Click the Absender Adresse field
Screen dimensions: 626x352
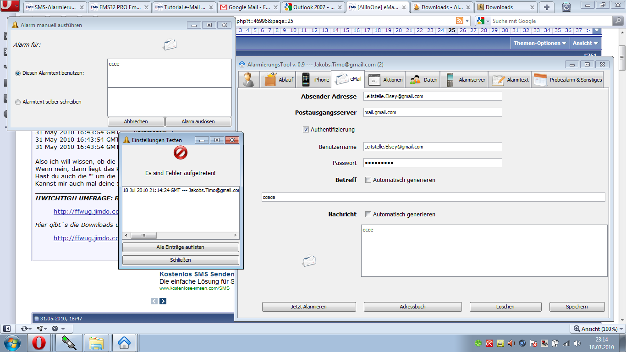click(x=433, y=96)
